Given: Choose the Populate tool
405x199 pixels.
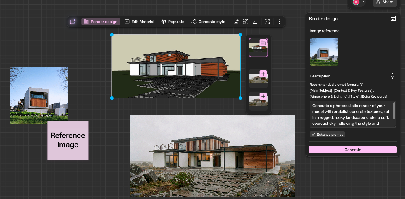Looking at the screenshot, I should (173, 22).
